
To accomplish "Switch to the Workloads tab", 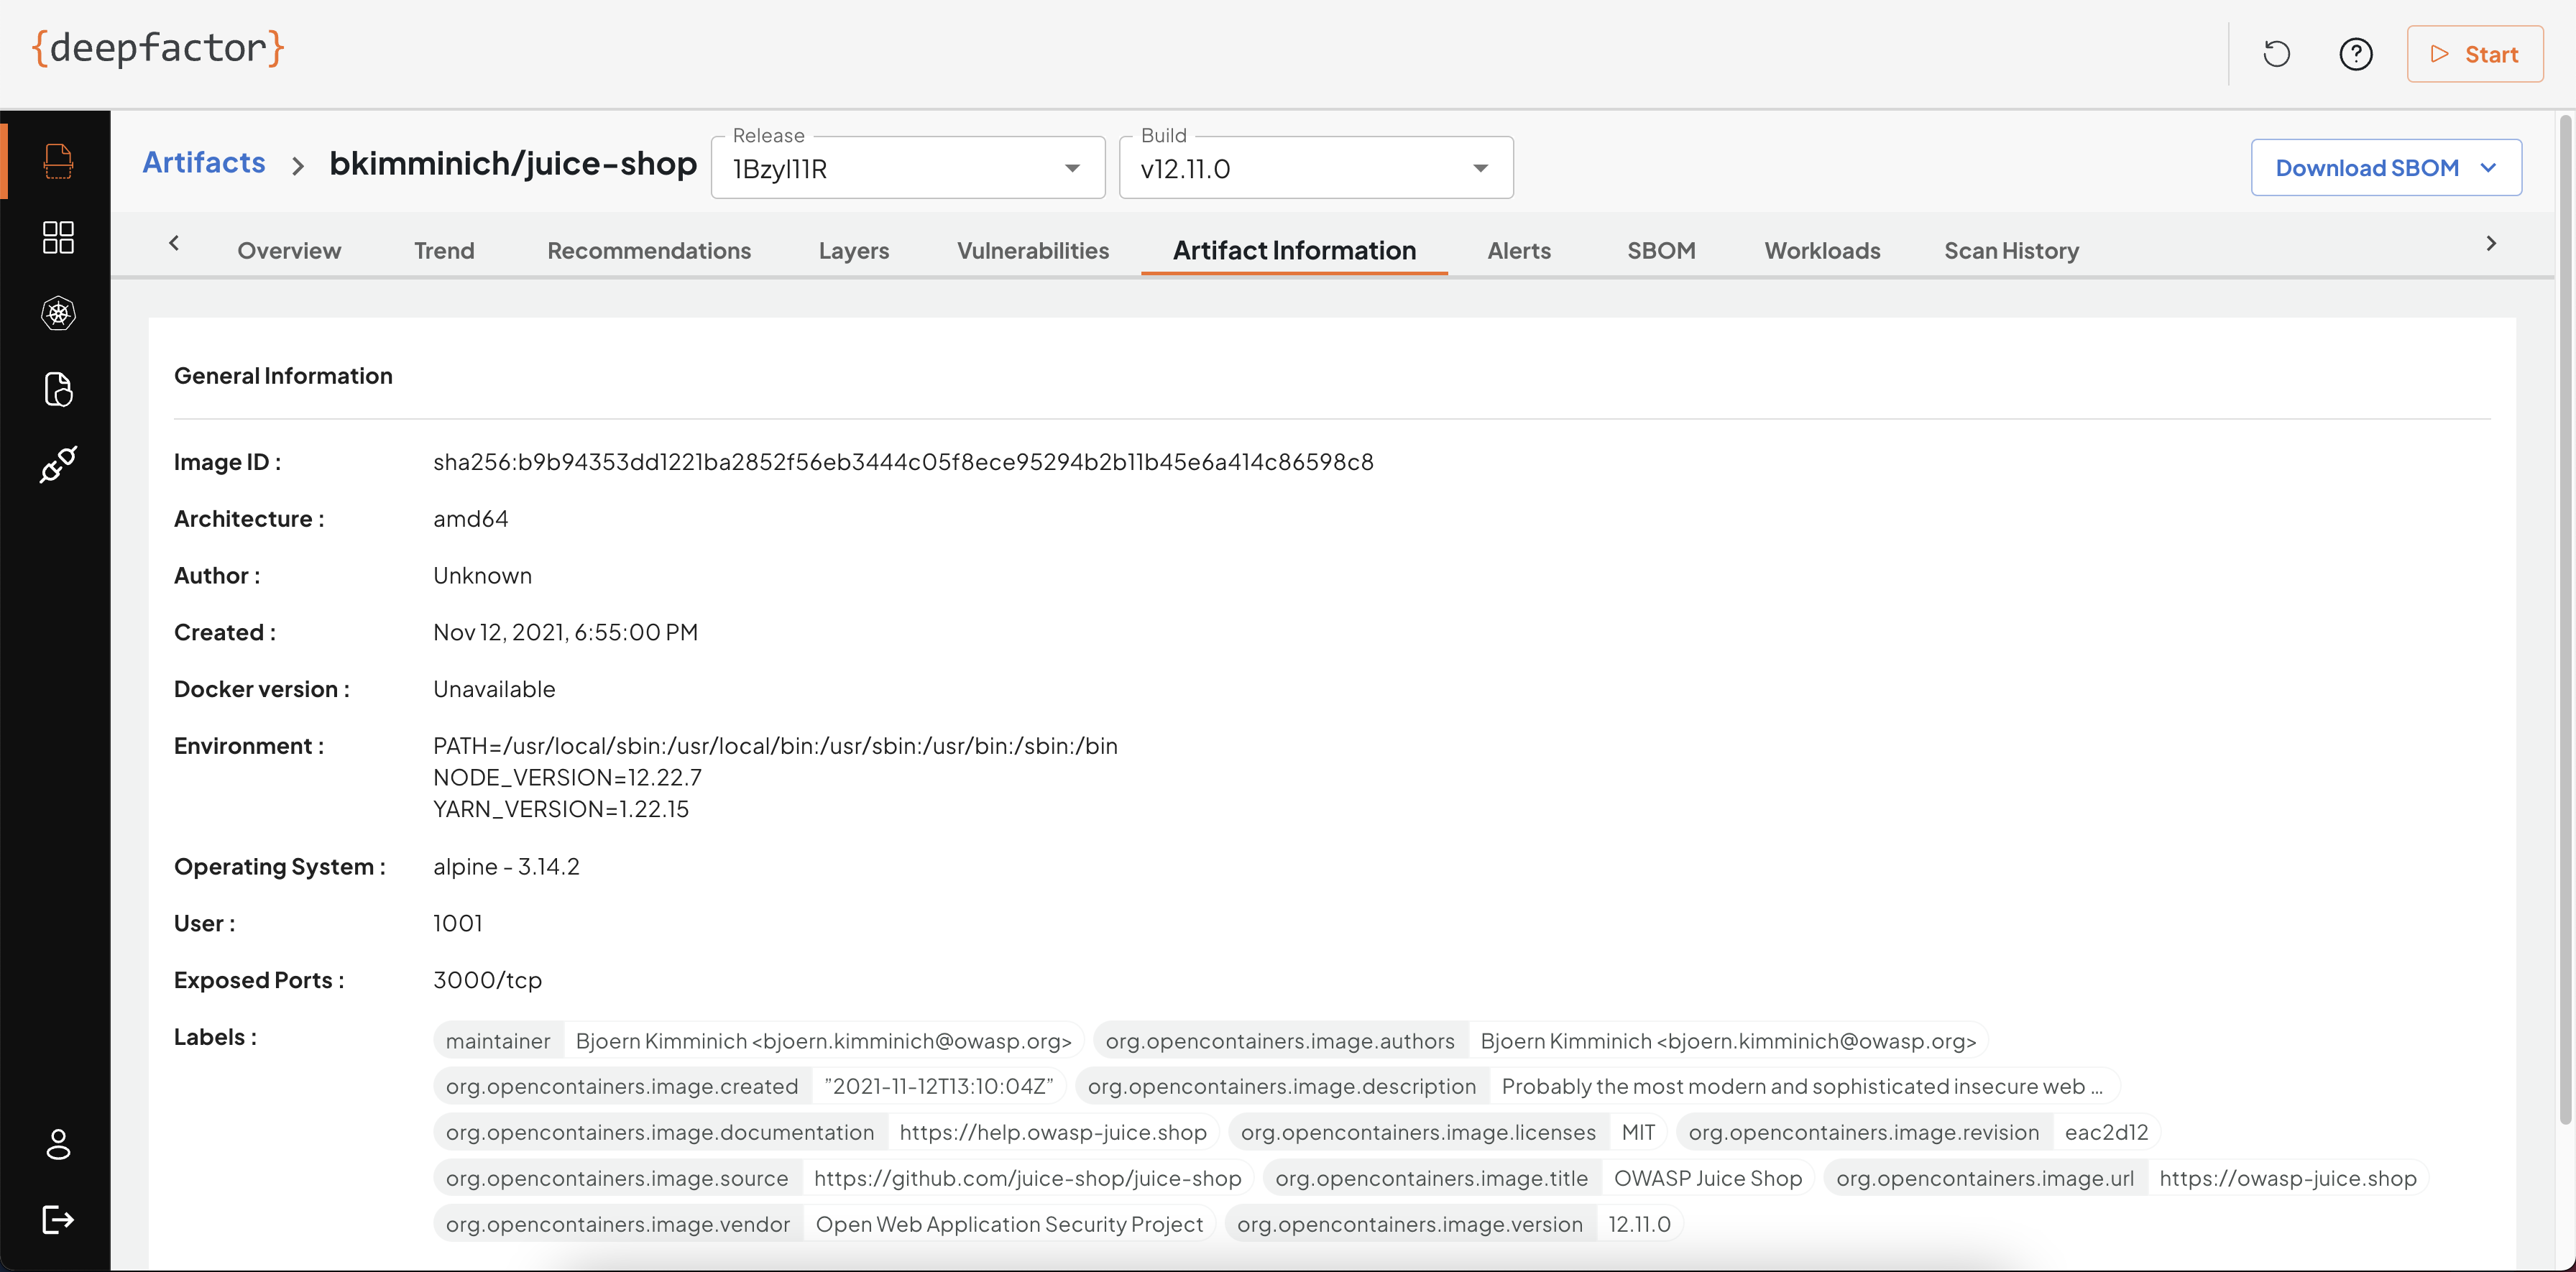I will pos(1822,250).
